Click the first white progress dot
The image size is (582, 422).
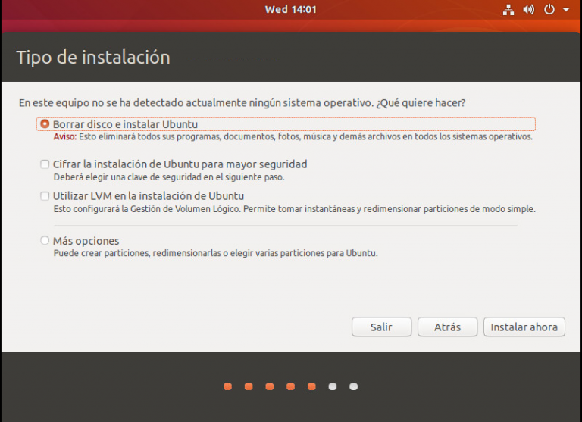point(332,386)
